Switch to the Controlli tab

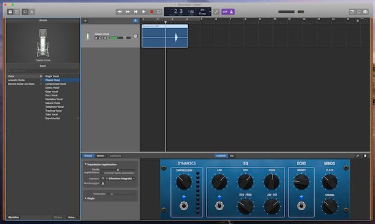[x=221, y=156]
